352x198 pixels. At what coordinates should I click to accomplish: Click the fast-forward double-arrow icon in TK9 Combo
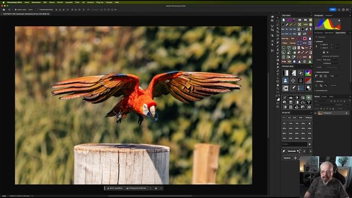[305, 20]
